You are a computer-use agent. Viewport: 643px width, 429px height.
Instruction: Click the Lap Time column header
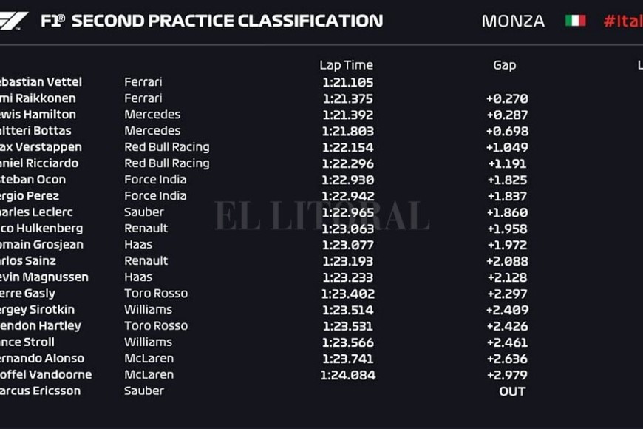coord(346,65)
